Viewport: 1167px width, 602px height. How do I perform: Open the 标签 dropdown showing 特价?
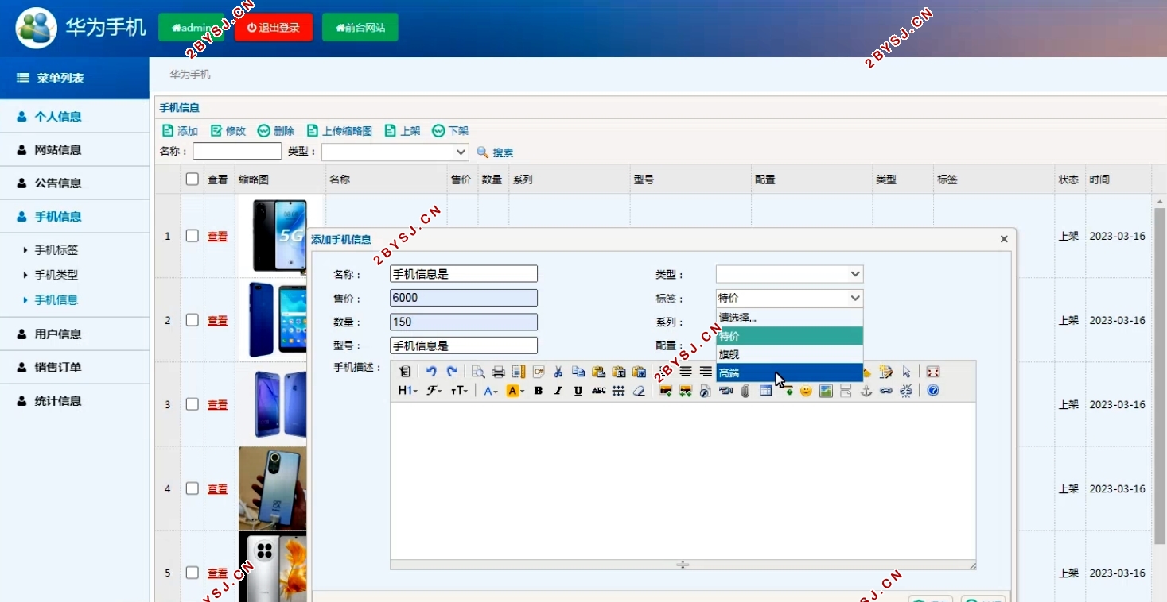click(789, 298)
